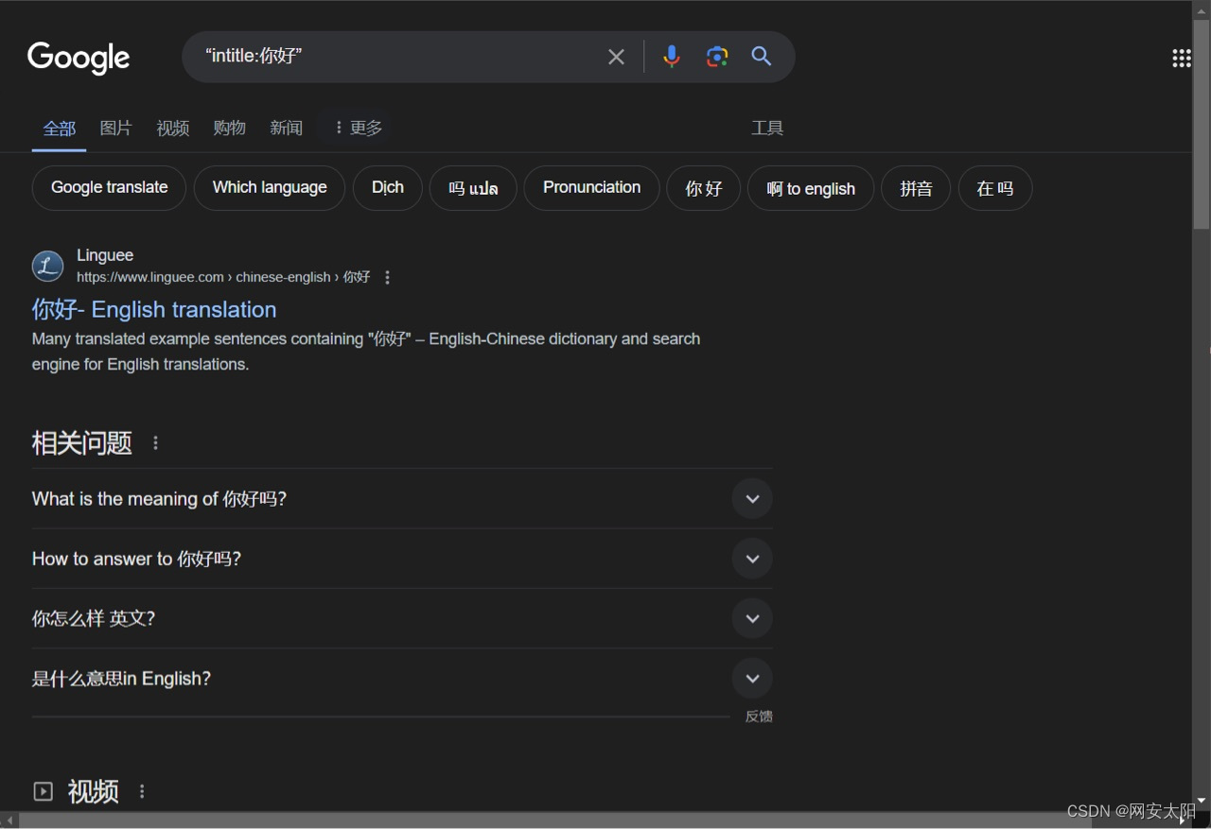The height and width of the screenshot is (829, 1211).
Task: Click the horizontal scrollbar left arrow
Action: (x=9, y=820)
